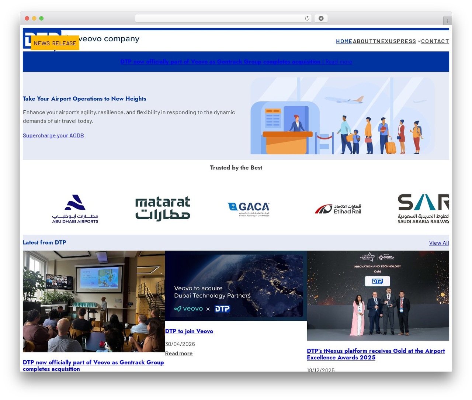Click the Veovo to acquire Dubai Technology Partners image
Viewport: 472px width, 400px height.
point(236,286)
